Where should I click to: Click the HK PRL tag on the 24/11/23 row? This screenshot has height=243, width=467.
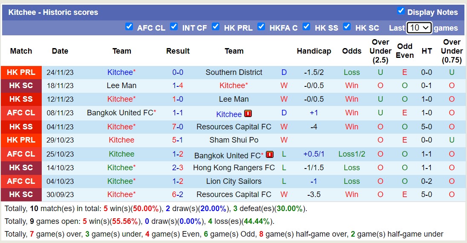click(x=21, y=72)
